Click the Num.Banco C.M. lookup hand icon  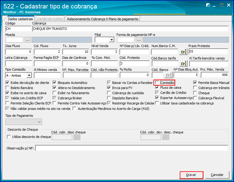tap(183, 52)
